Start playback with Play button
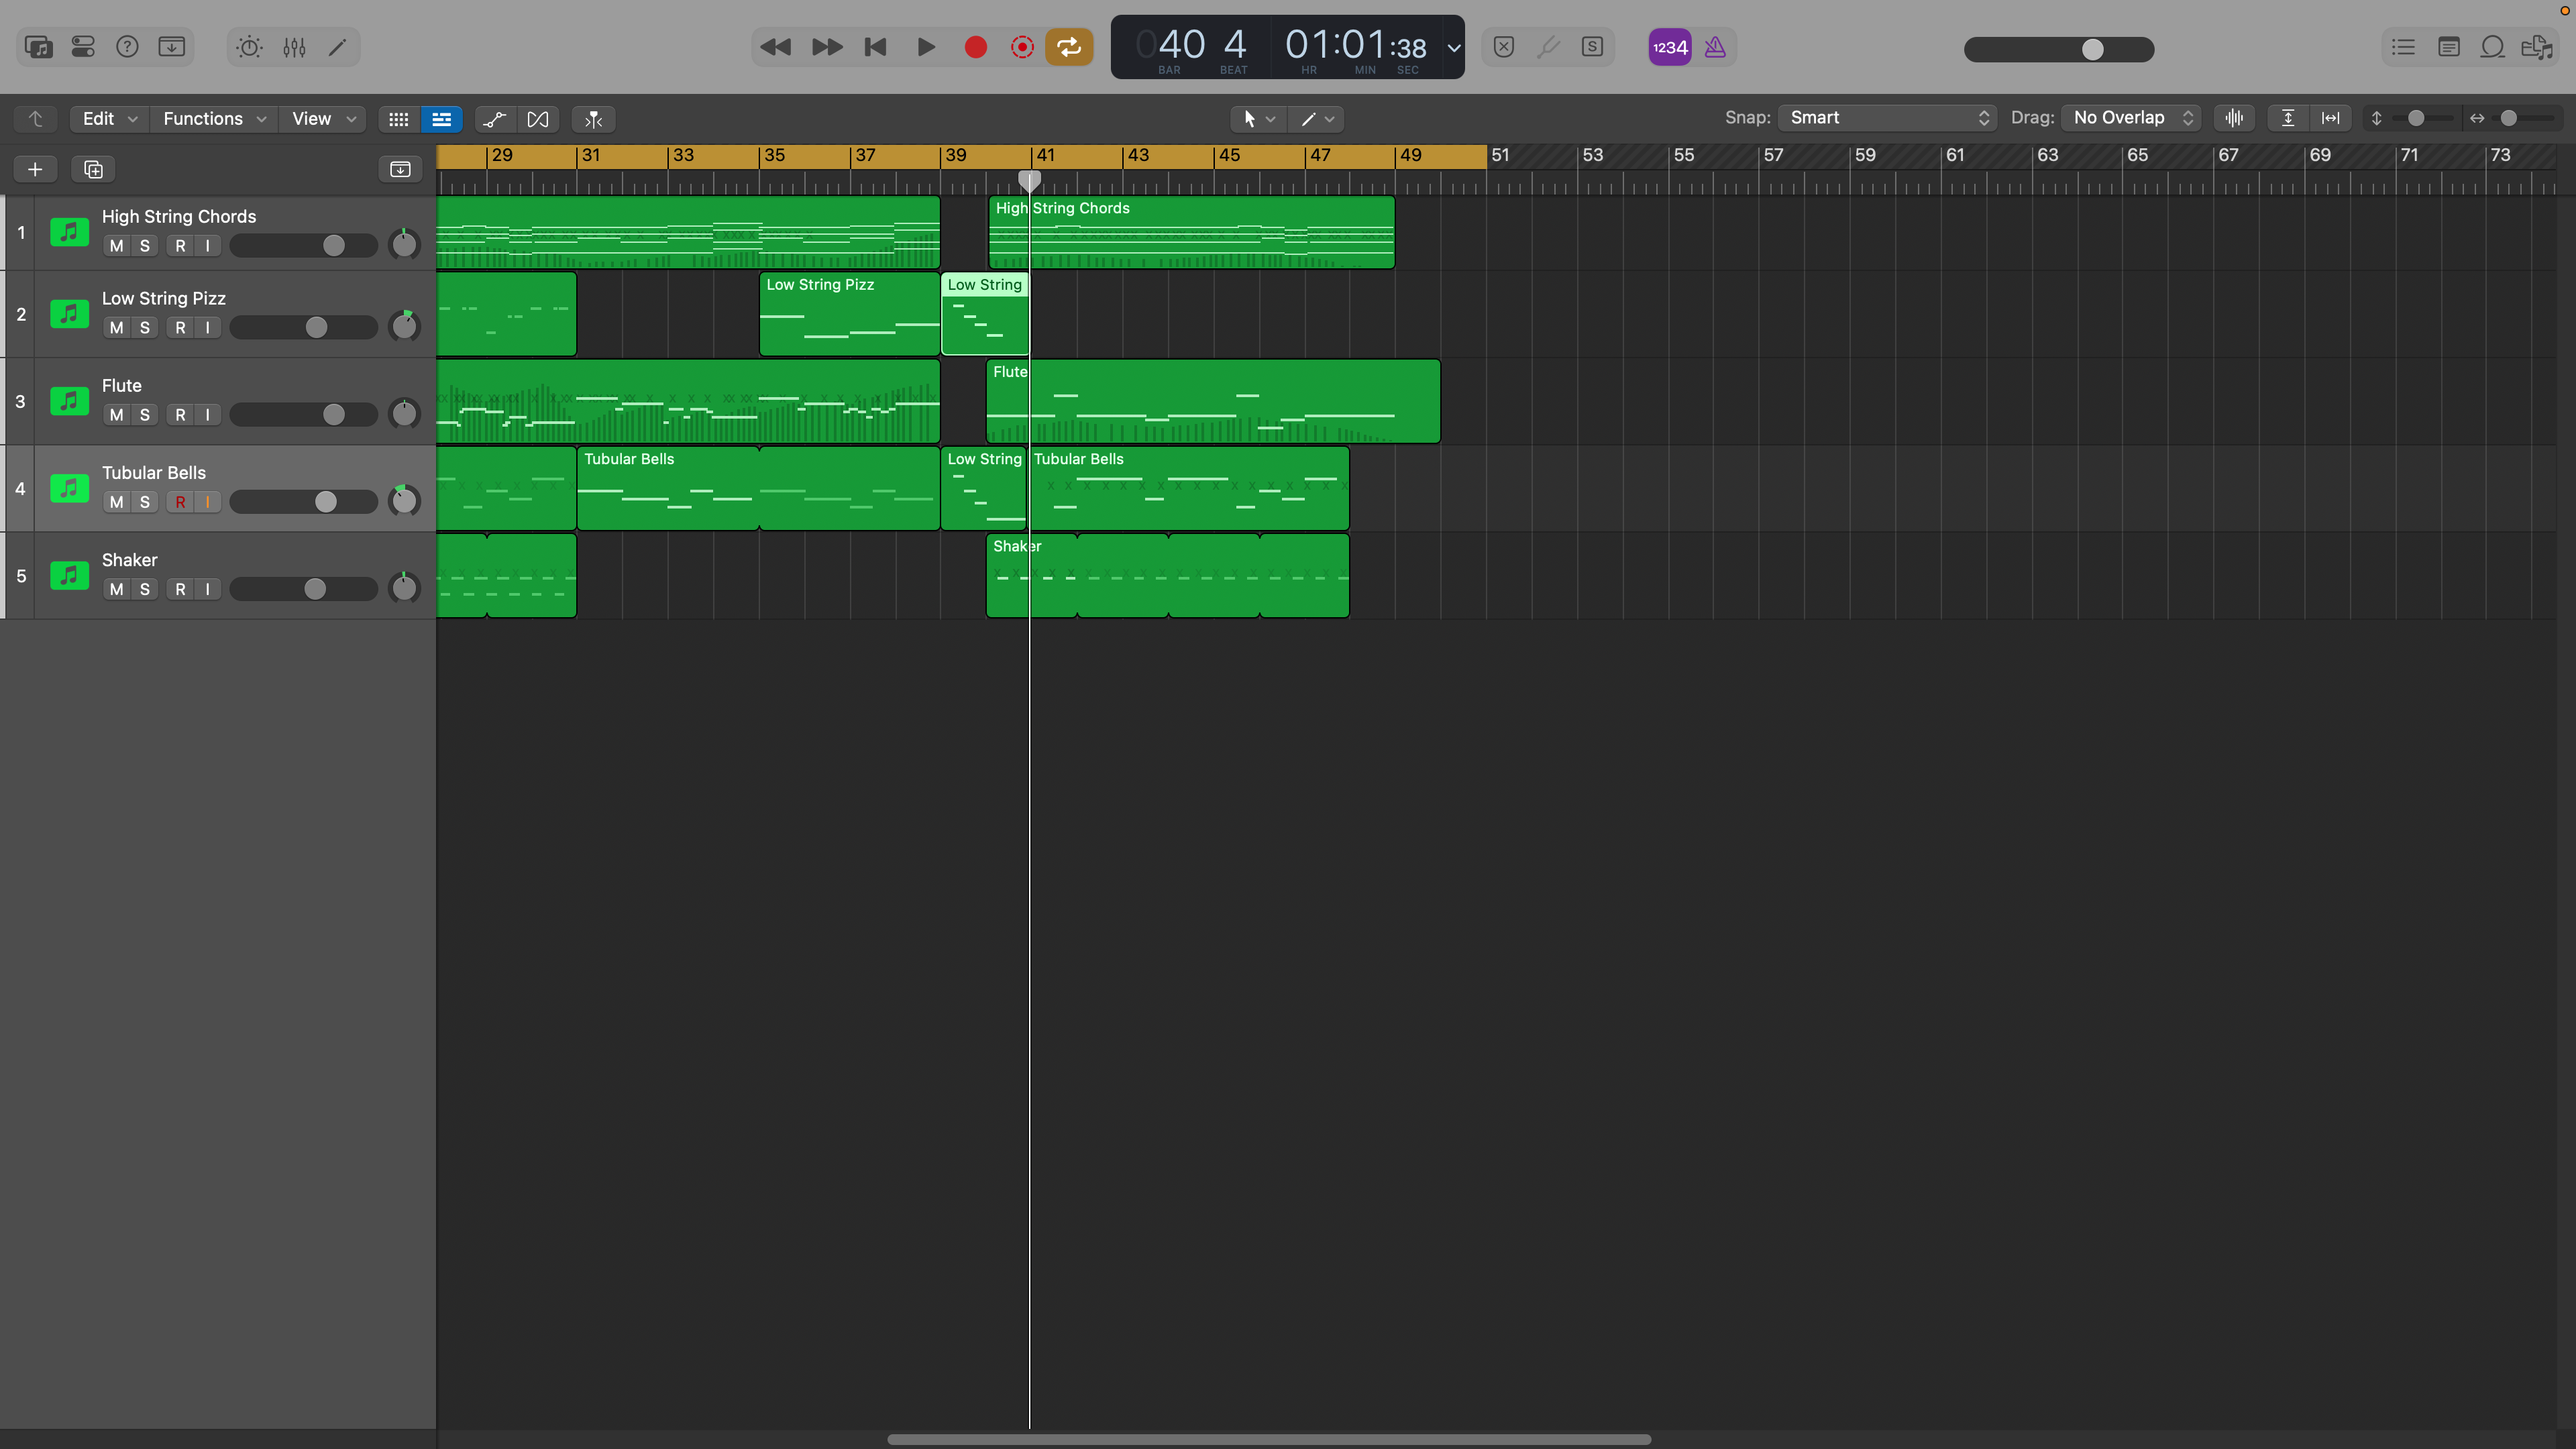This screenshot has height=1449, width=2576. click(926, 47)
